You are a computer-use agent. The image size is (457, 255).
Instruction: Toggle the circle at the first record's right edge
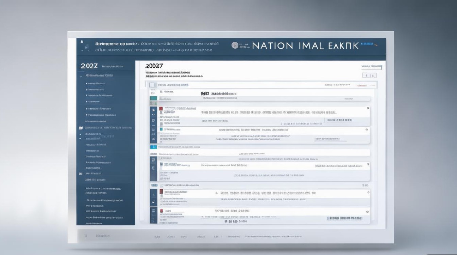click(x=368, y=108)
